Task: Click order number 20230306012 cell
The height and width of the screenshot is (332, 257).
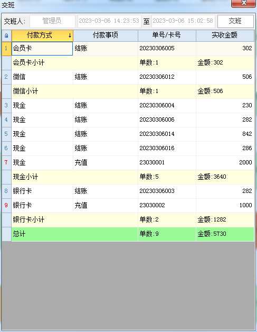Action: click(167, 77)
